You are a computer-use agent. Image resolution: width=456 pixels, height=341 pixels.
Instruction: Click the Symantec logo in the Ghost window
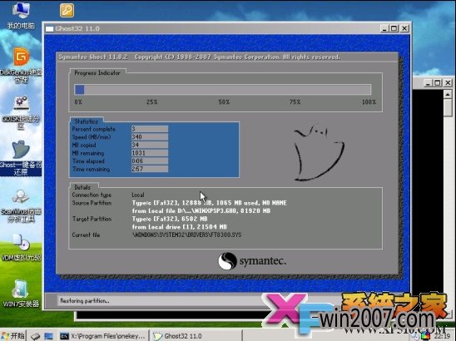(x=252, y=261)
